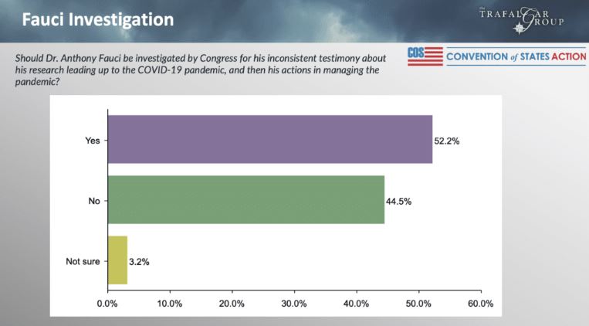
Task: Click the Not sure category axis label
Action: click(x=82, y=262)
